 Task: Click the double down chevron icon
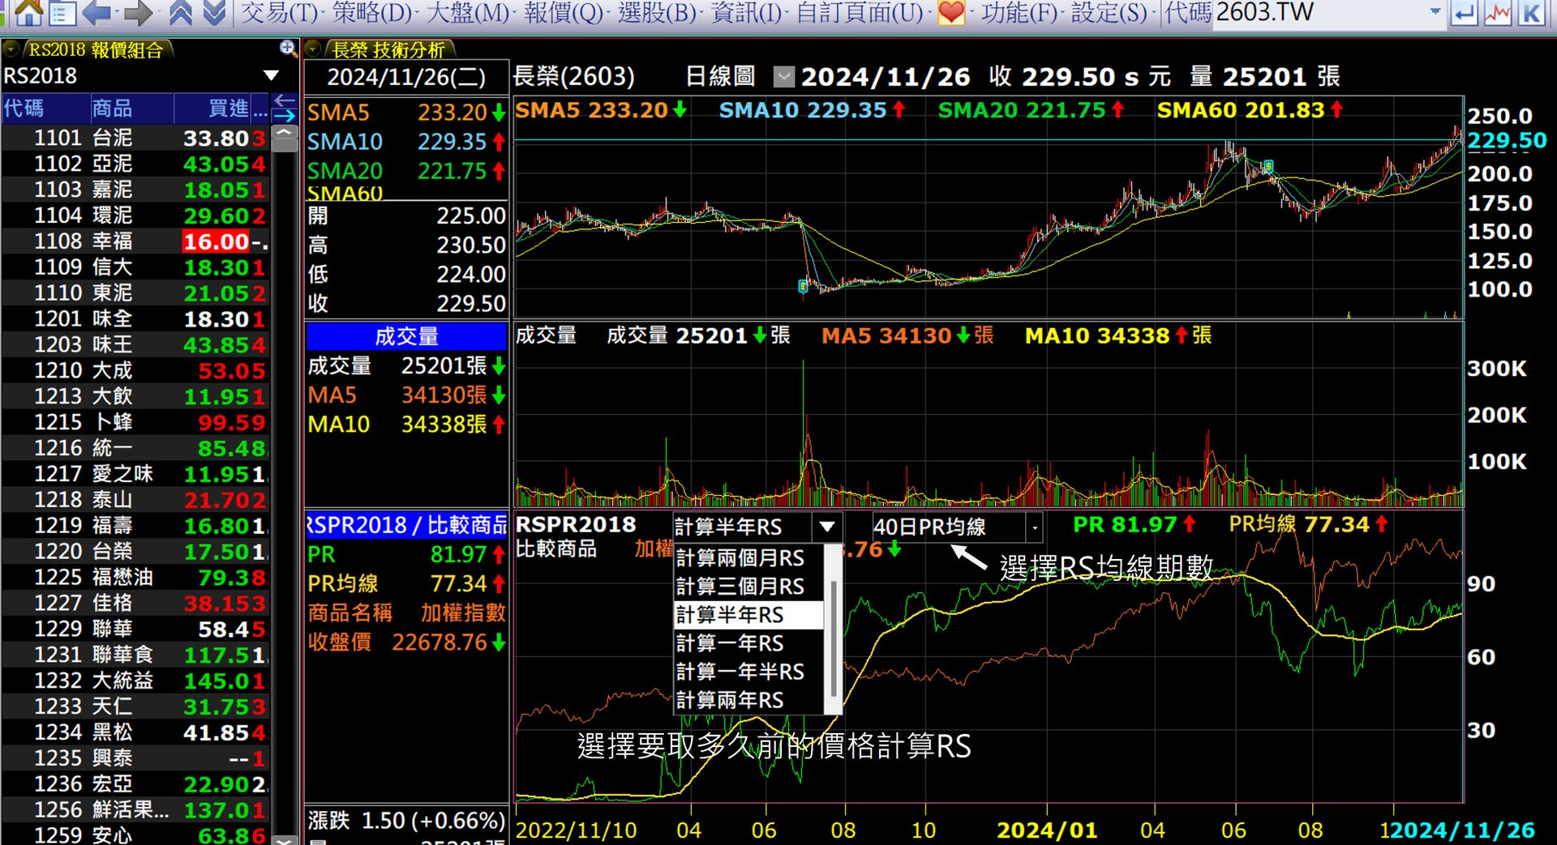tap(214, 12)
